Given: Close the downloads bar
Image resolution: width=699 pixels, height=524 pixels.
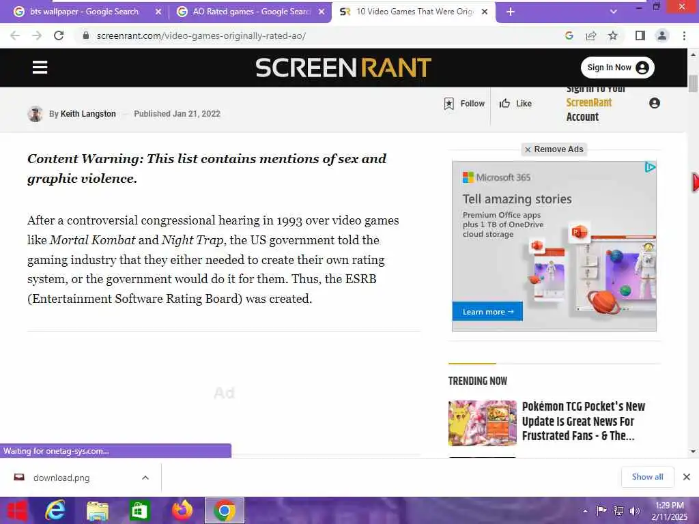Looking at the screenshot, I should [x=687, y=477].
